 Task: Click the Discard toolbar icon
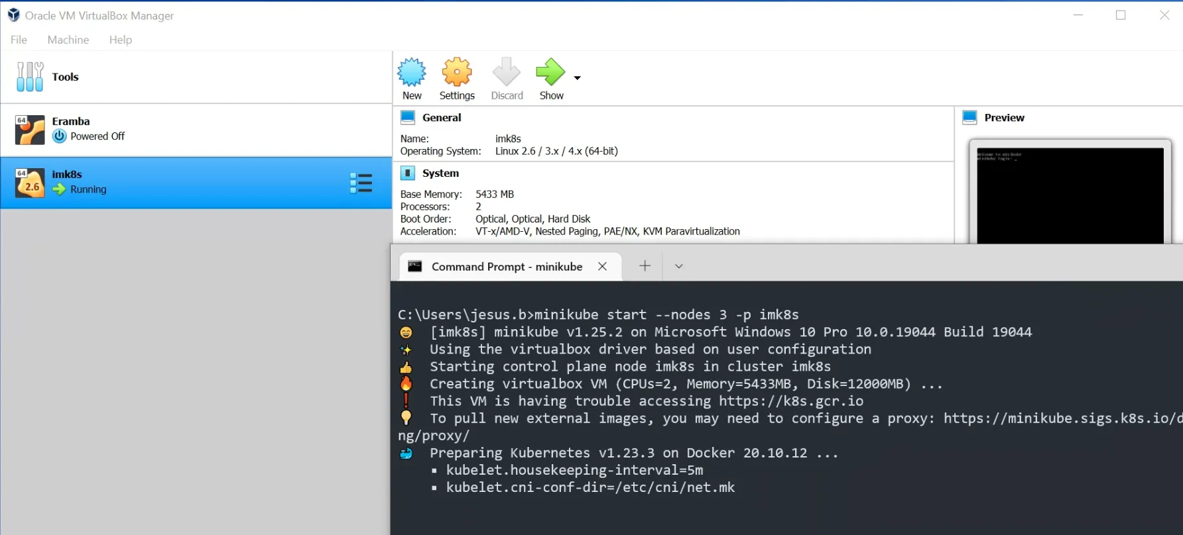tap(507, 72)
